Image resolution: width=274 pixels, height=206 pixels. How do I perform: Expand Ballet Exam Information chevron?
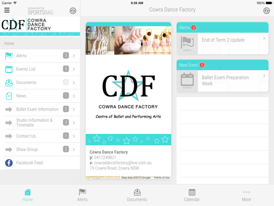(74, 109)
